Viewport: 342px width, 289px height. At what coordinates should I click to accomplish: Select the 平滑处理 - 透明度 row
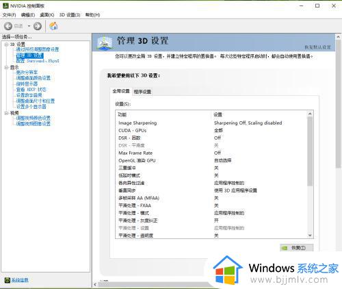coord(211,236)
